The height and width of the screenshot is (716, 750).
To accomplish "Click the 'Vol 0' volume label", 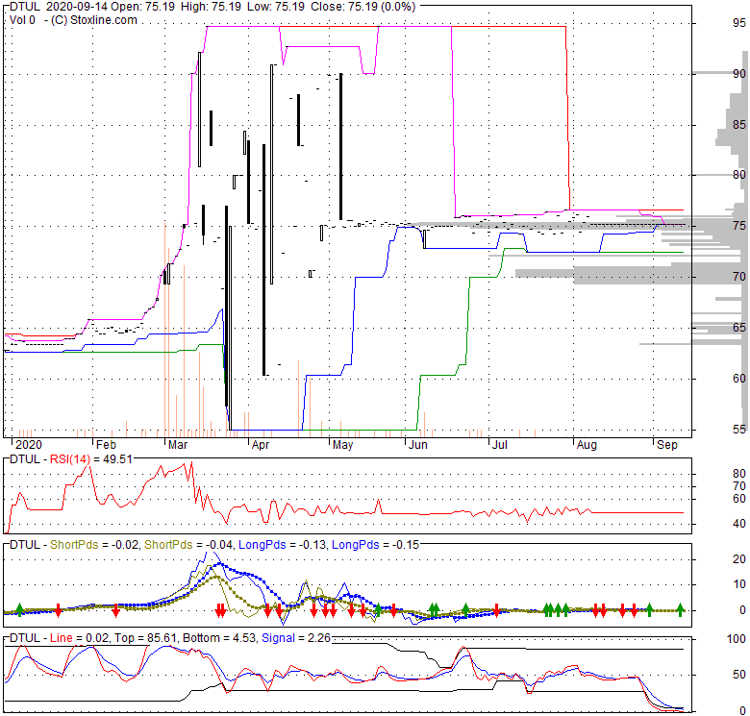I will click(x=22, y=20).
